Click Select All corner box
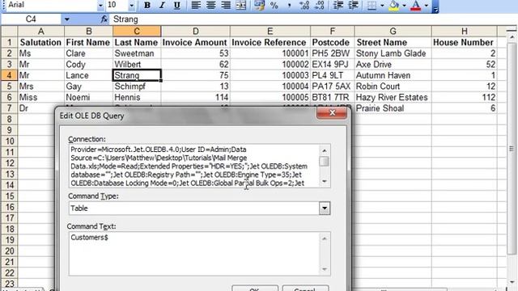Screen dimensions: 518x291 tap(9, 32)
